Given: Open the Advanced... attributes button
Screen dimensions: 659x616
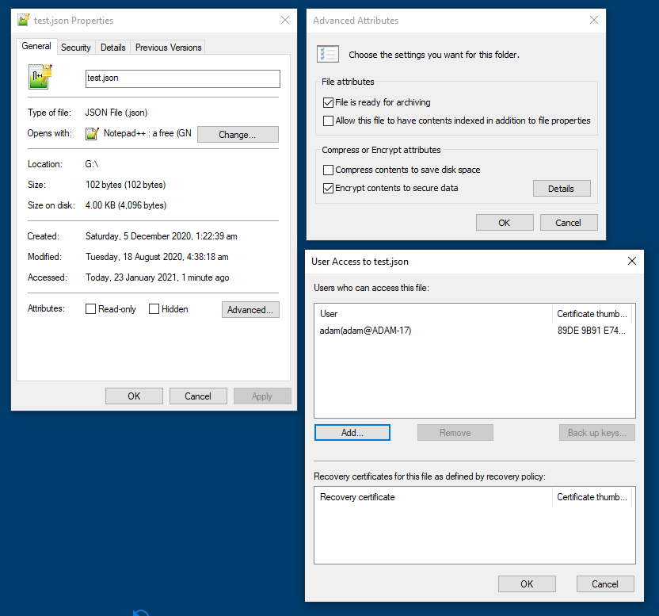Looking at the screenshot, I should click(x=250, y=310).
